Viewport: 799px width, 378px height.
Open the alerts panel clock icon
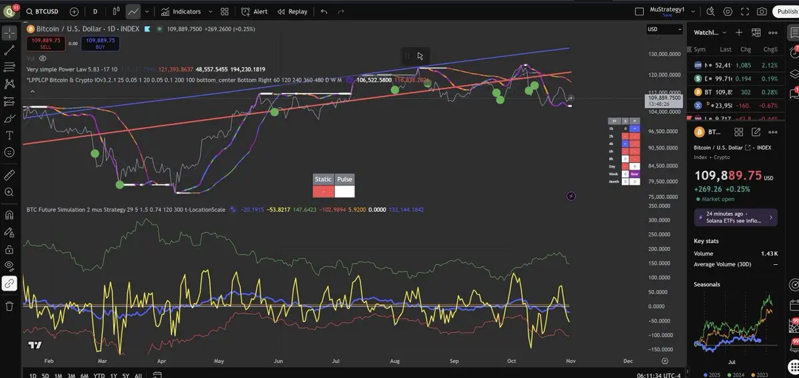[x=794, y=51]
